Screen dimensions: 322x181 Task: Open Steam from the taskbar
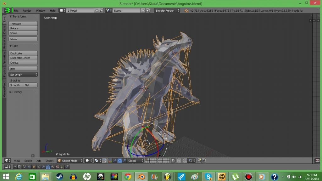[x=59, y=176]
